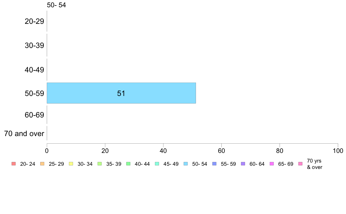Screen dimensions: 346x214
Task: Click the 60 tick on the x-axis
Action: coord(221,151)
